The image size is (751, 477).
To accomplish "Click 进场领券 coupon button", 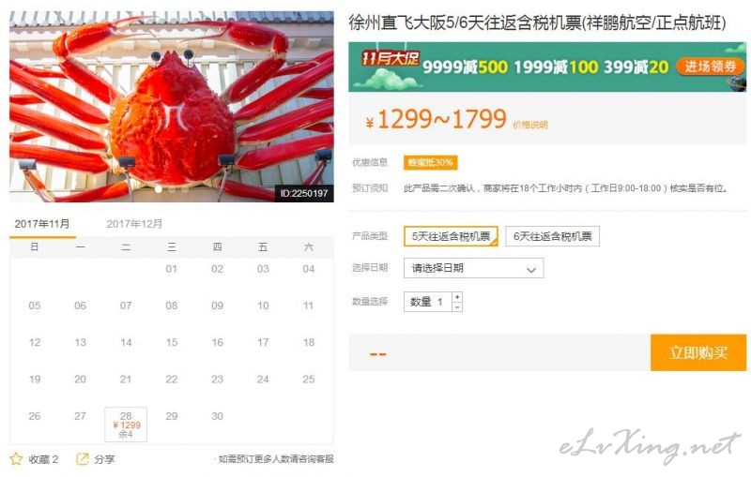I will click(710, 67).
